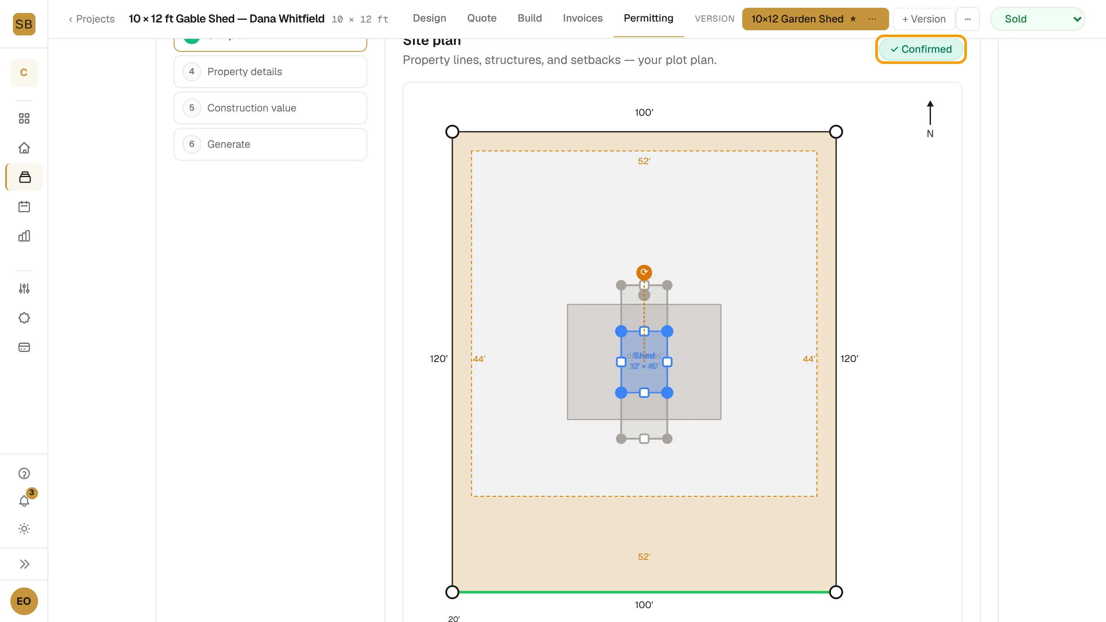1106x622 pixels.
Task: Open the more options button beside + Version
Action: pos(968,19)
